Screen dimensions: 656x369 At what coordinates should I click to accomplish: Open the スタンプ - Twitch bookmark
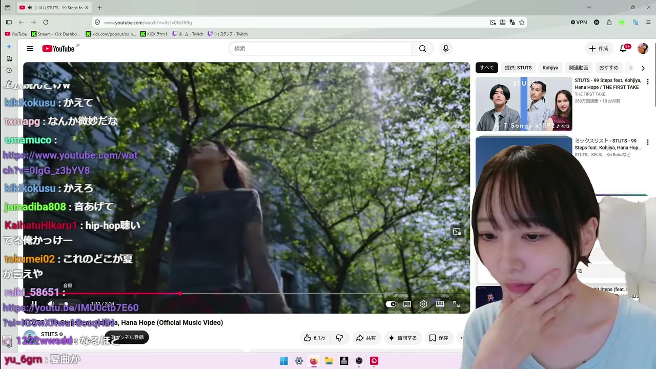pyautogui.click(x=228, y=34)
